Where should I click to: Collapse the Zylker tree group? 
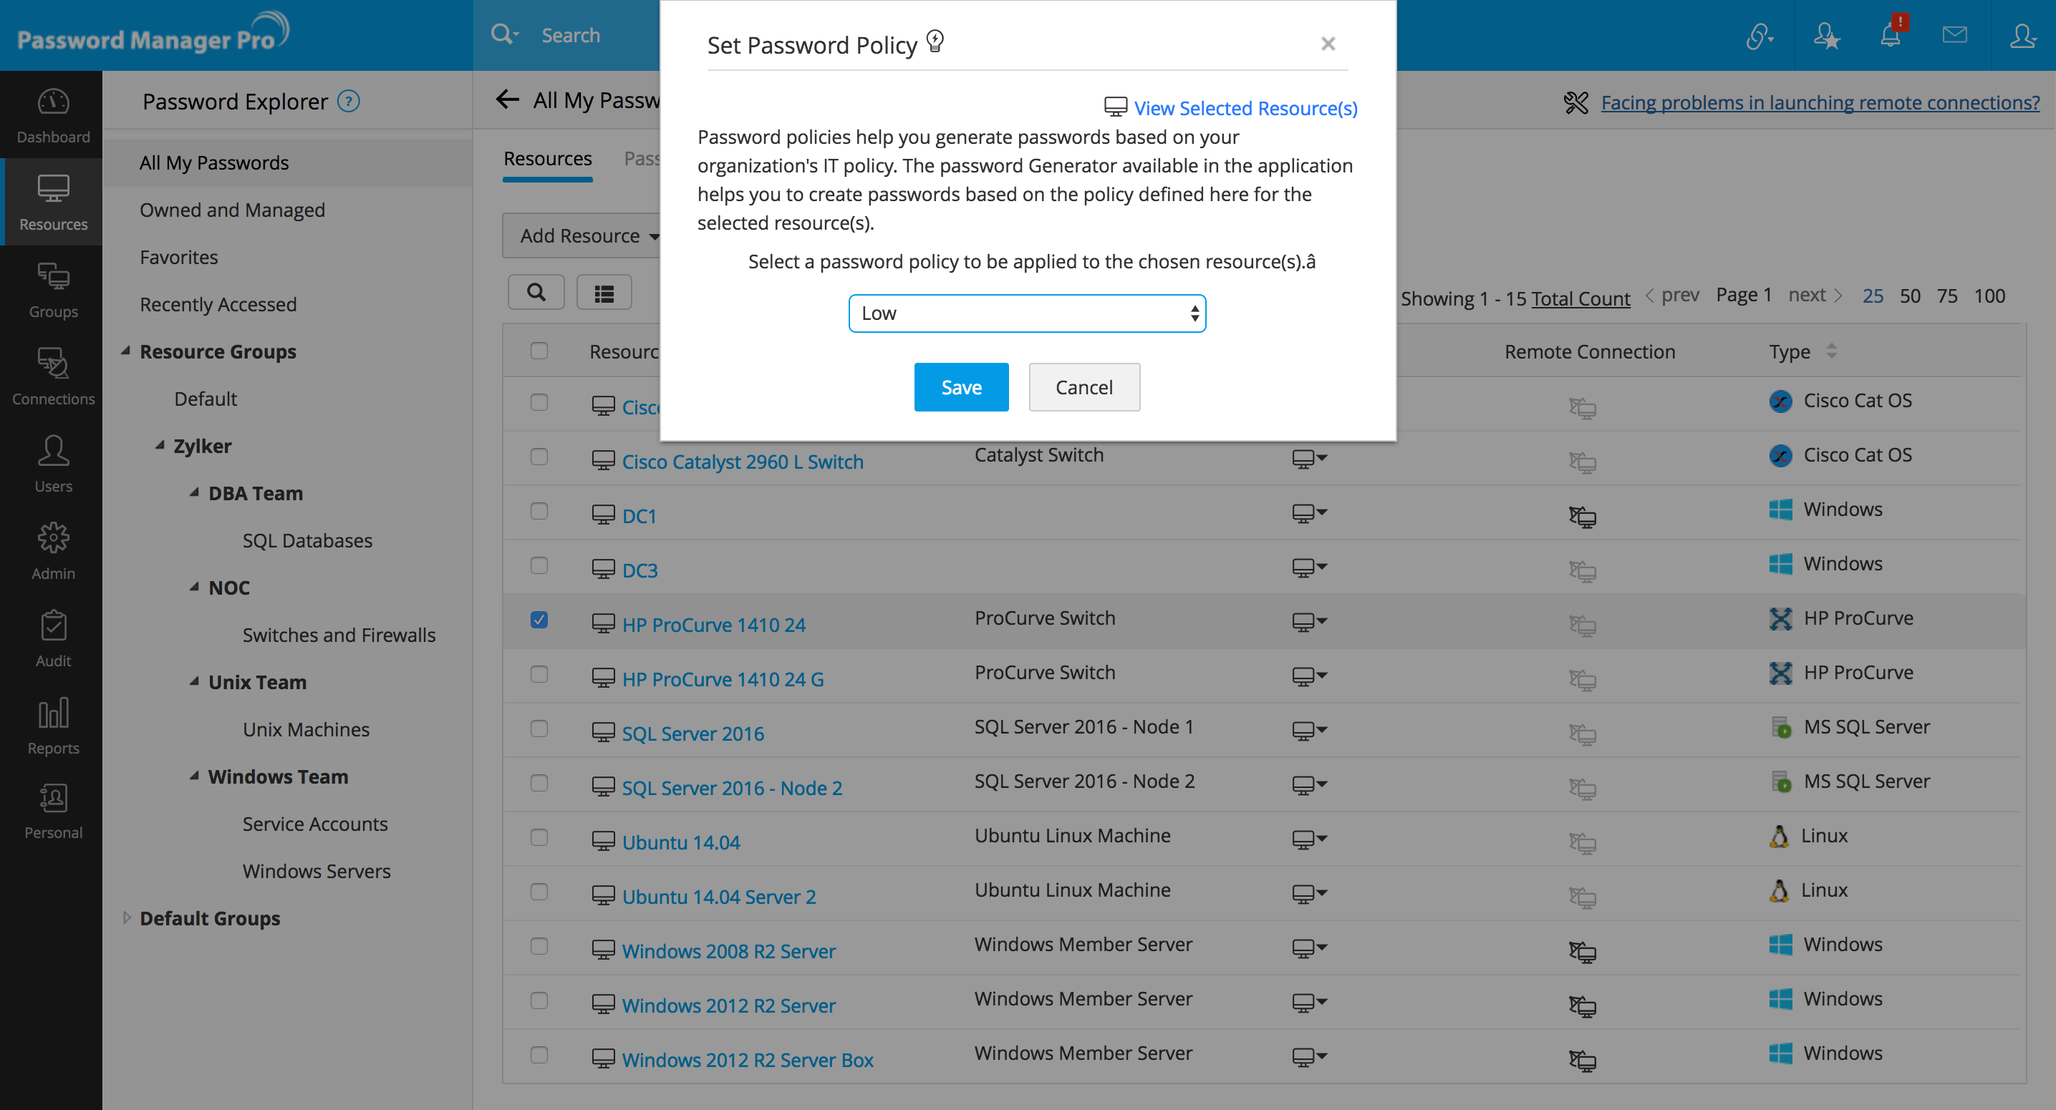click(x=160, y=445)
